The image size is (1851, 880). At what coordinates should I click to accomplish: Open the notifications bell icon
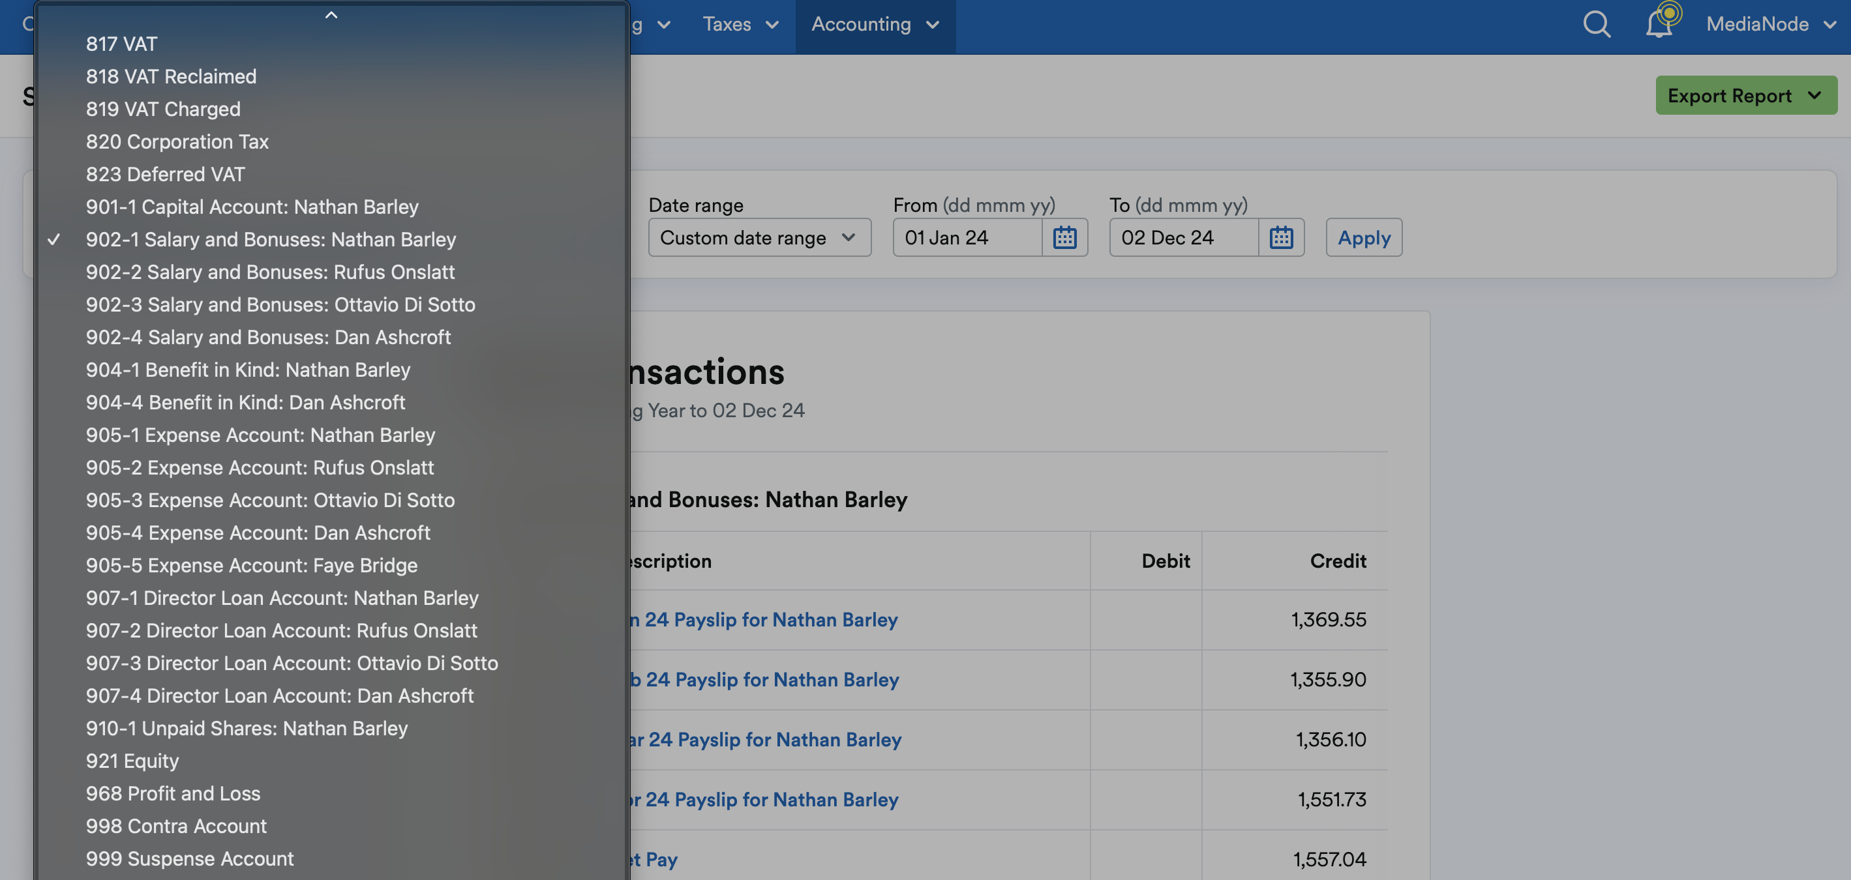[x=1659, y=24]
